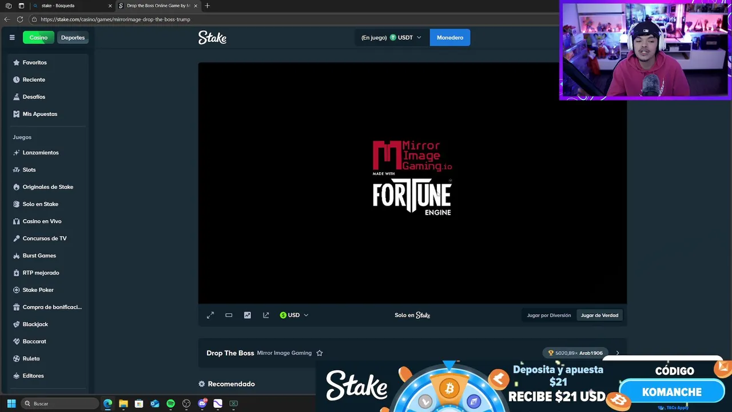The image size is (732, 412).
Task: Switch to Deportes tab
Action: [73, 38]
